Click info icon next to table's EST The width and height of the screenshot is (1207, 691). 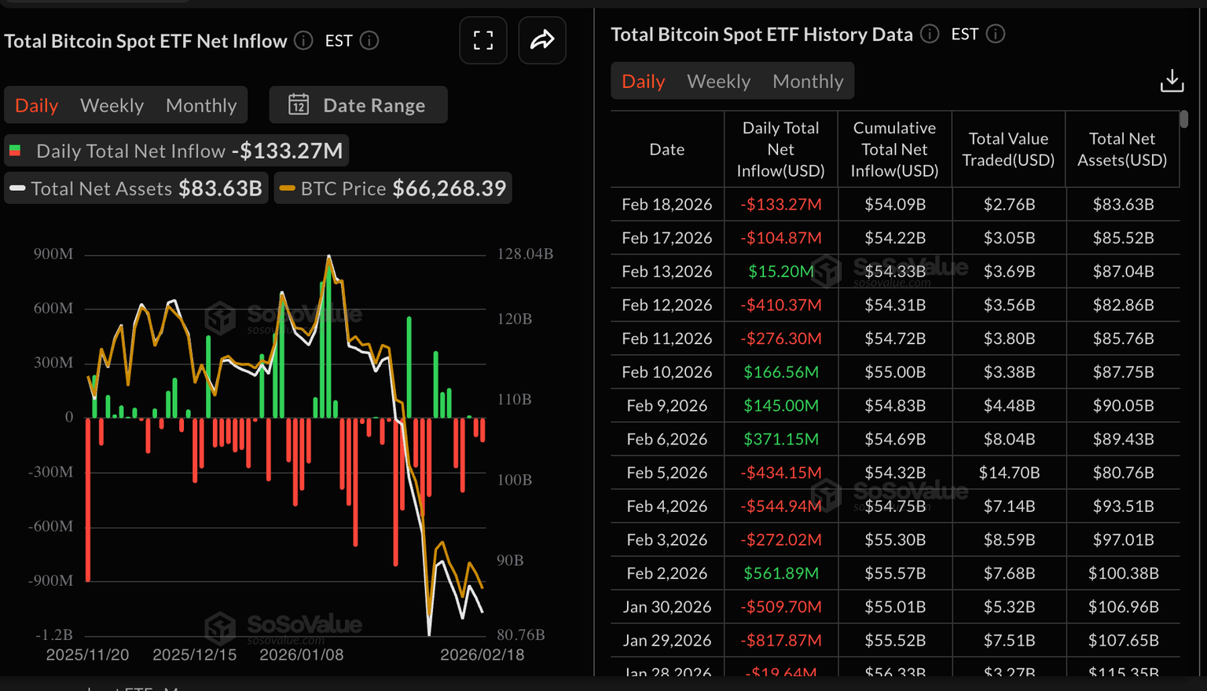coord(996,35)
